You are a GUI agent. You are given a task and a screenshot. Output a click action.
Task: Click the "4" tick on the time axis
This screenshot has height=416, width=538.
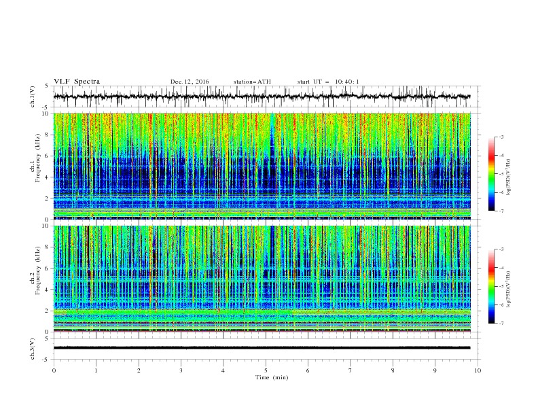tap(223, 370)
